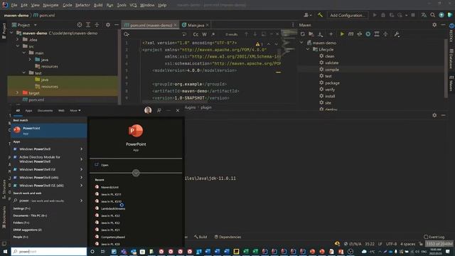Click Open under PowerPoint preview
This screenshot has width=455, height=256.
click(105, 165)
